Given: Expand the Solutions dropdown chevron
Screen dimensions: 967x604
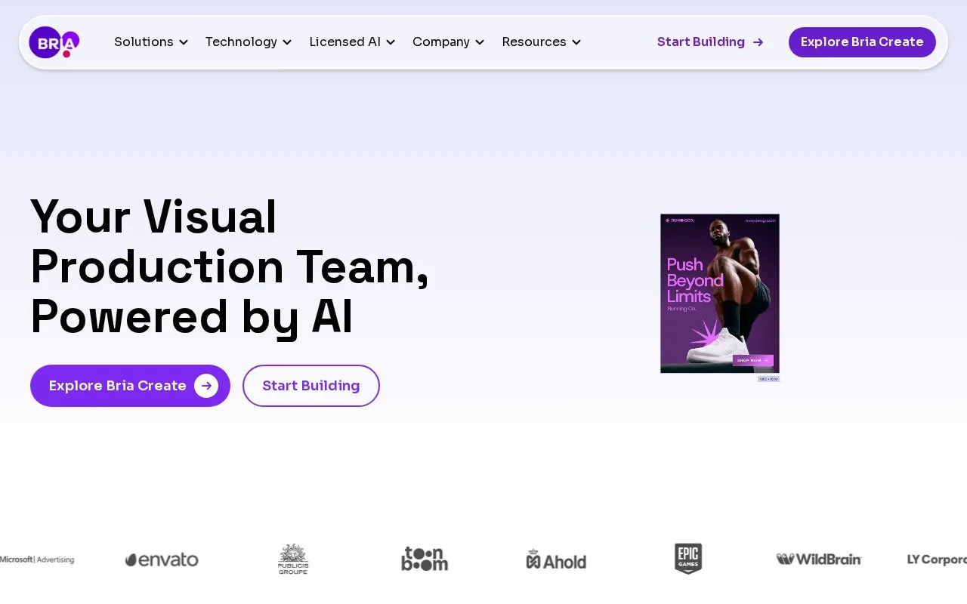Looking at the screenshot, I should (184, 42).
